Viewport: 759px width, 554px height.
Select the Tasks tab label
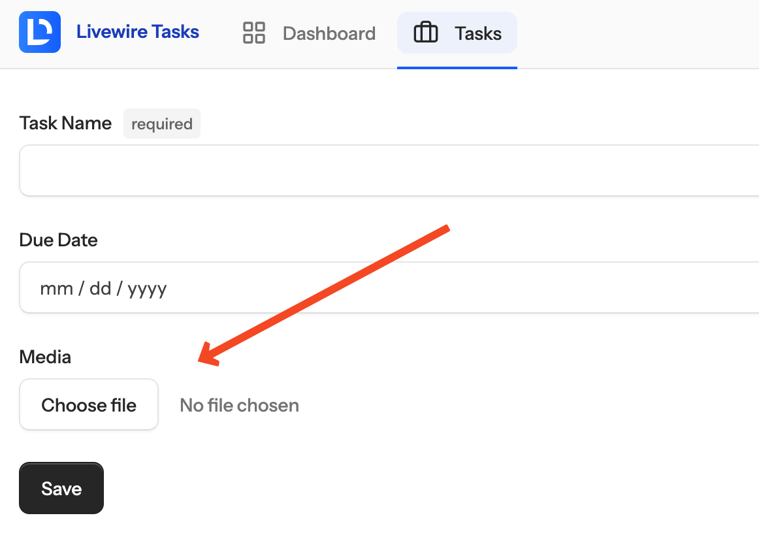(477, 33)
